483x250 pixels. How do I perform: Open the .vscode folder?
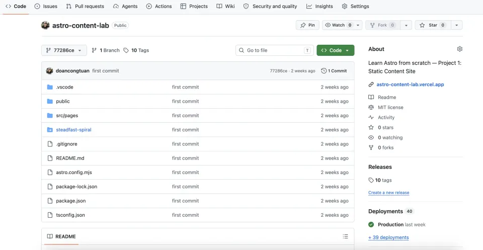(65, 87)
